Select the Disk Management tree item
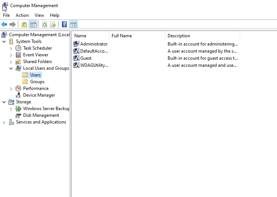 [x=41, y=115]
